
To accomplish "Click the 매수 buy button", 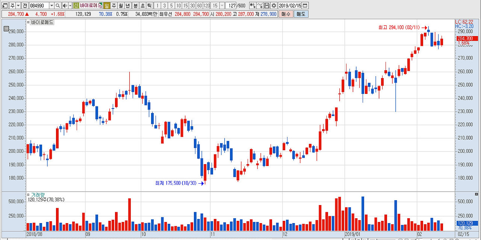I will point(286,14).
